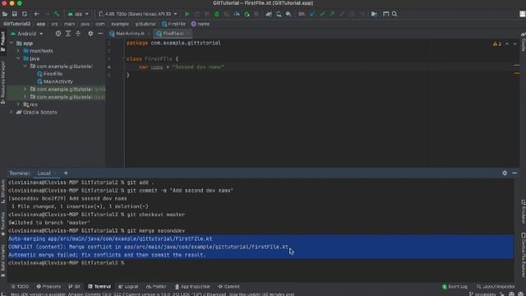Click 'git merge seconddev' command line in terminal

[97, 230]
